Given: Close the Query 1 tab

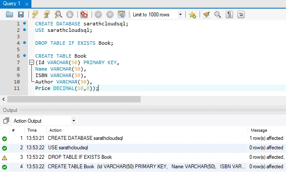Looking at the screenshot, I should 27,4.
